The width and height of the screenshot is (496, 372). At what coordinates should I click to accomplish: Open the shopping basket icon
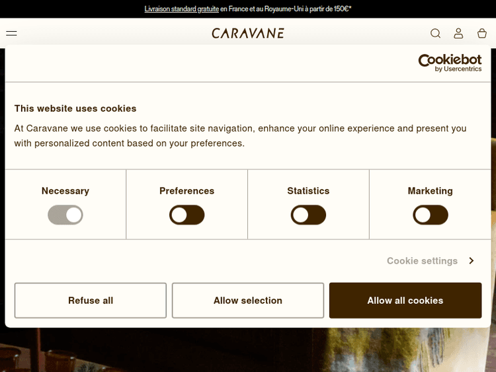click(x=481, y=33)
